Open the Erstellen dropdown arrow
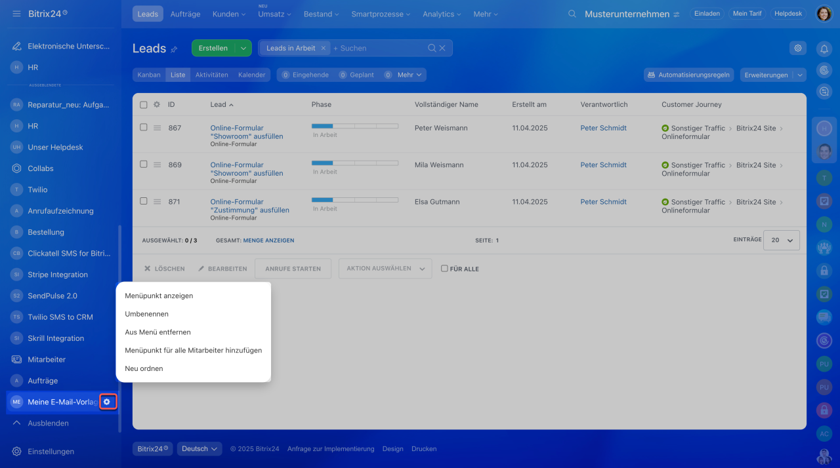 tap(243, 48)
